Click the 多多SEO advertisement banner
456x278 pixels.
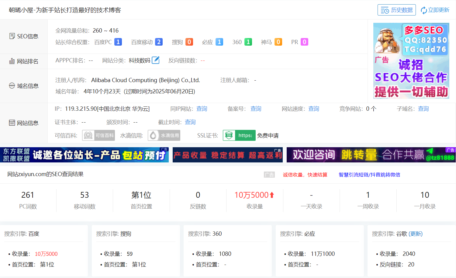(x=411, y=61)
